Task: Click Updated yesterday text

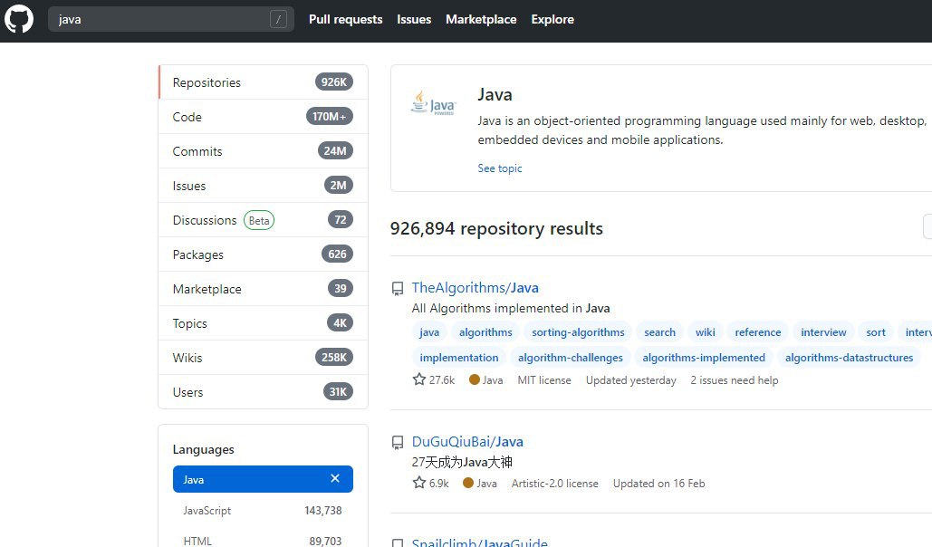Action: (630, 380)
